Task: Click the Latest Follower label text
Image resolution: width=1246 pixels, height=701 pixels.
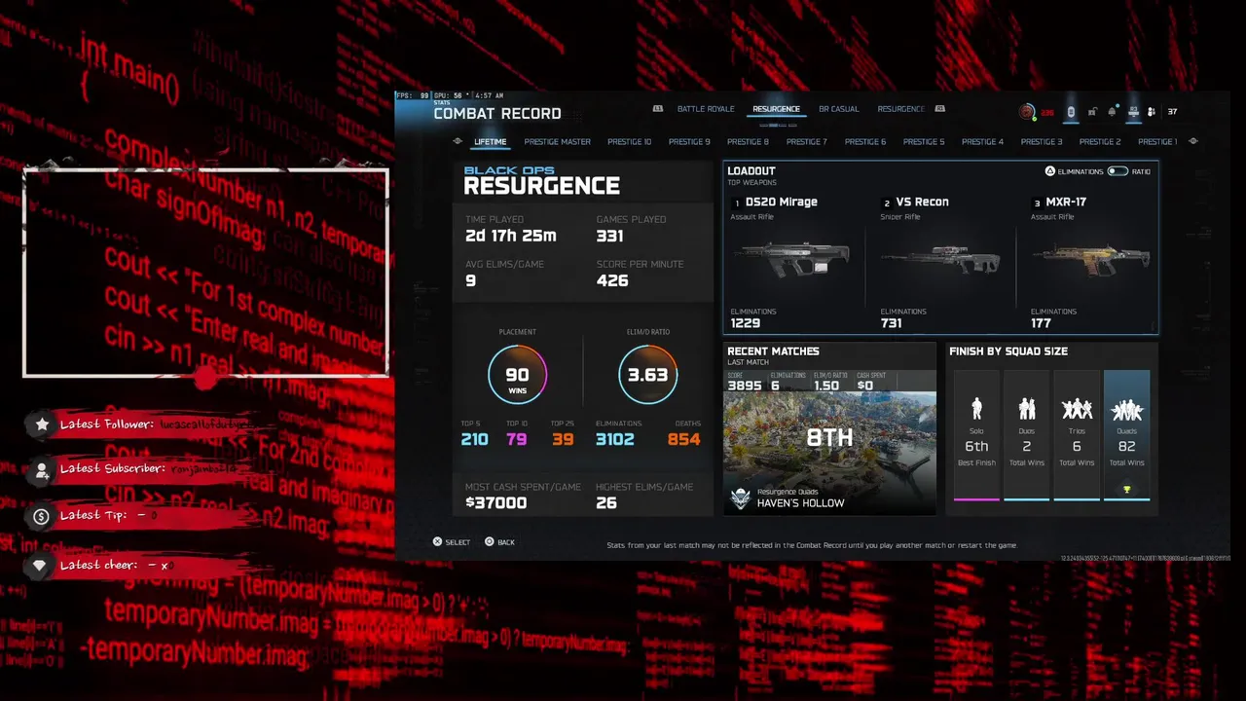Action: tap(107, 424)
